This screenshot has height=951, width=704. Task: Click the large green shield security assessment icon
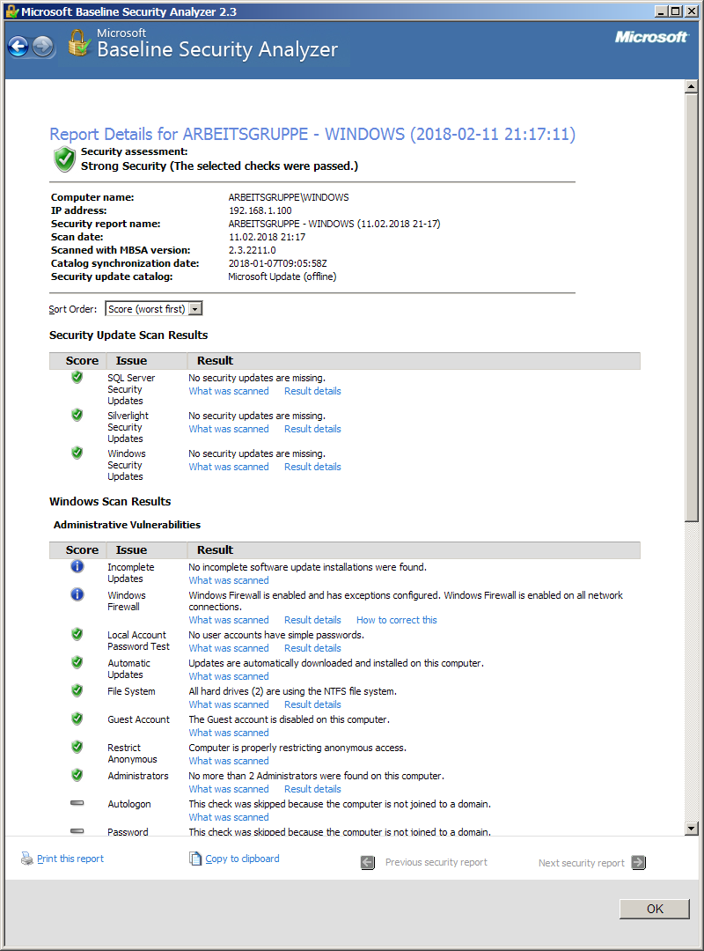pyautogui.click(x=64, y=159)
